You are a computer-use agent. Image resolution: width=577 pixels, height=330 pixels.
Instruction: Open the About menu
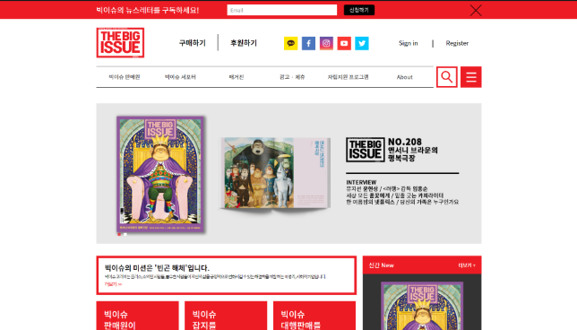pyautogui.click(x=404, y=77)
